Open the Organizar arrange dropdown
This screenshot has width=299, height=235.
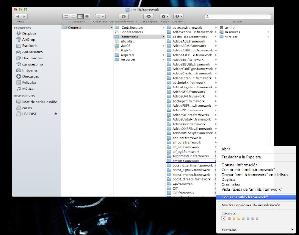tap(100, 17)
